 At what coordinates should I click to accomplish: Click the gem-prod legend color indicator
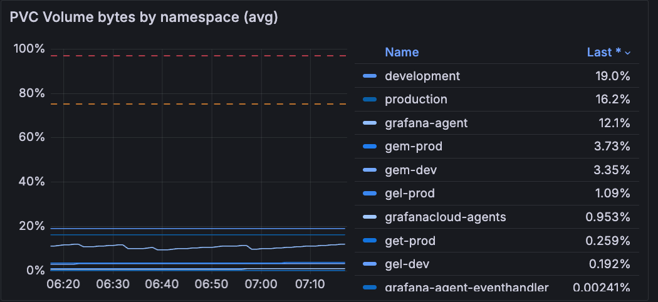click(x=370, y=147)
